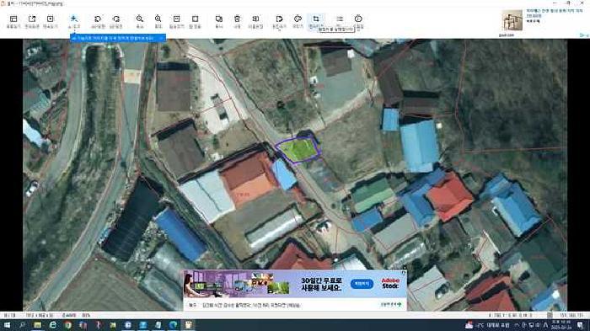Image resolution: width=590 pixels, height=331 pixels.
Task: Launch Chrome from taskbar
Action: (x=67, y=325)
